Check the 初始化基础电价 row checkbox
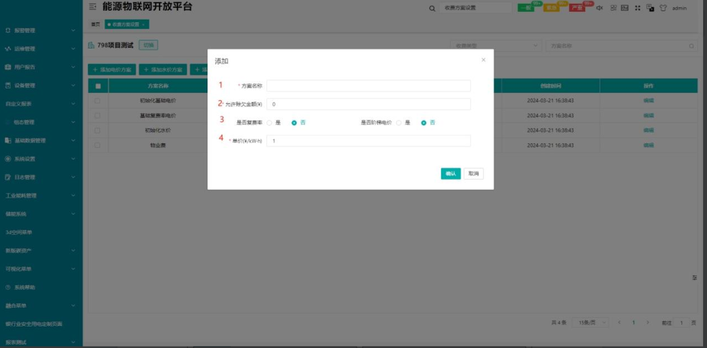The height and width of the screenshot is (348, 707). 98,101
